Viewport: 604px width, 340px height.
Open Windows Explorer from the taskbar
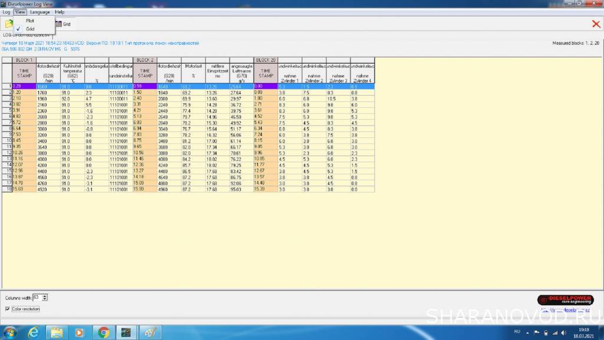[x=57, y=332]
